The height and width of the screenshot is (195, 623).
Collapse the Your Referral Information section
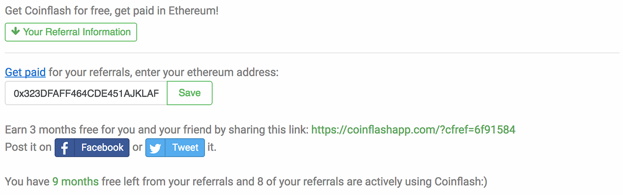76,32
